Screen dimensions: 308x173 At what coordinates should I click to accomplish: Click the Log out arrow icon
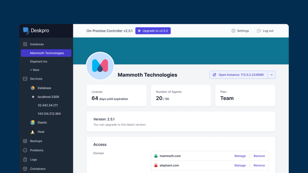click(259, 31)
